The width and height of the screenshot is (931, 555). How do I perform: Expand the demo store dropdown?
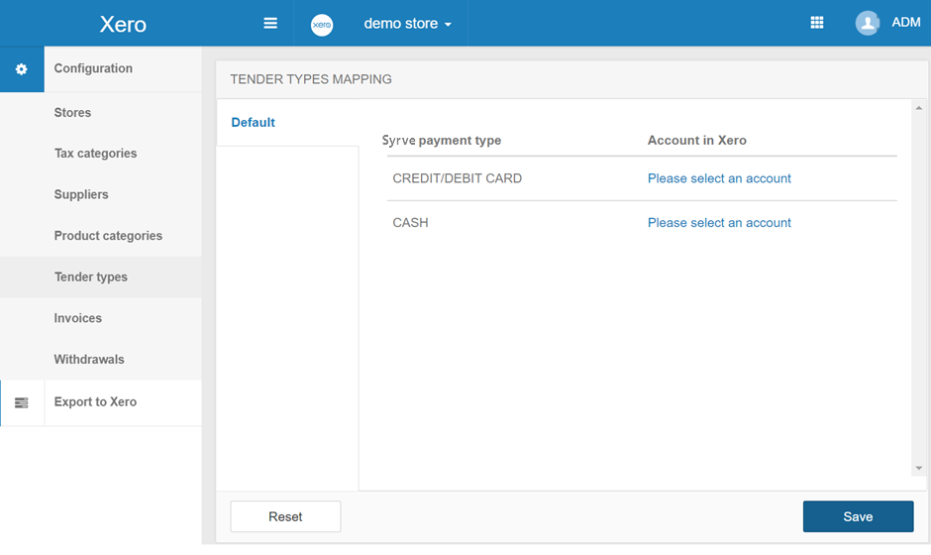point(407,24)
